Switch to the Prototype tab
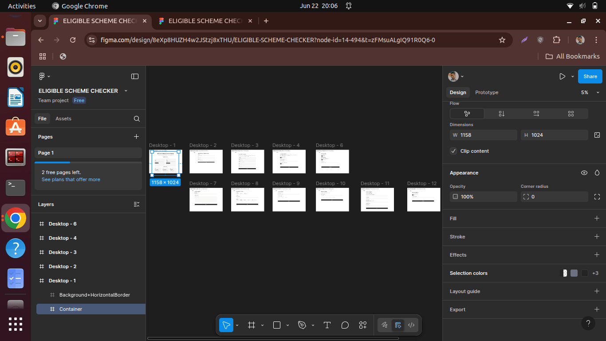The width and height of the screenshot is (606, 341). (487, 92)
